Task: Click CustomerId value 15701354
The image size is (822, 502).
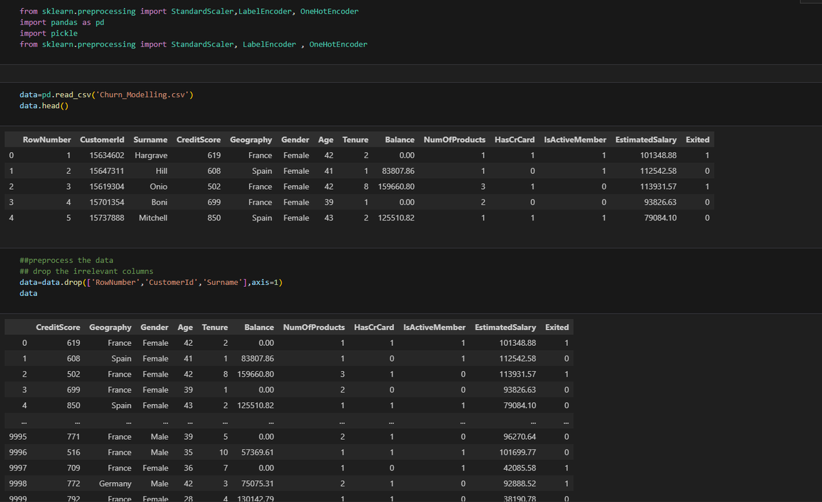Action: click(x=107, y=203)
